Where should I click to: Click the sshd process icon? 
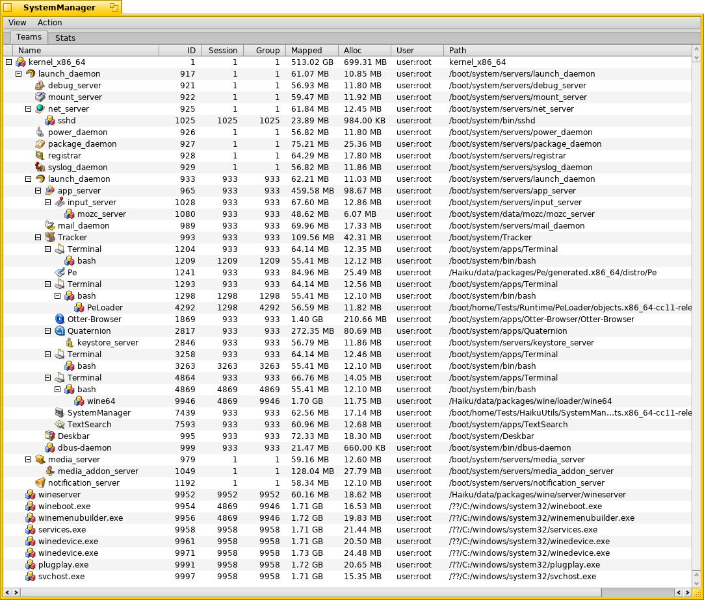(50, 121)
